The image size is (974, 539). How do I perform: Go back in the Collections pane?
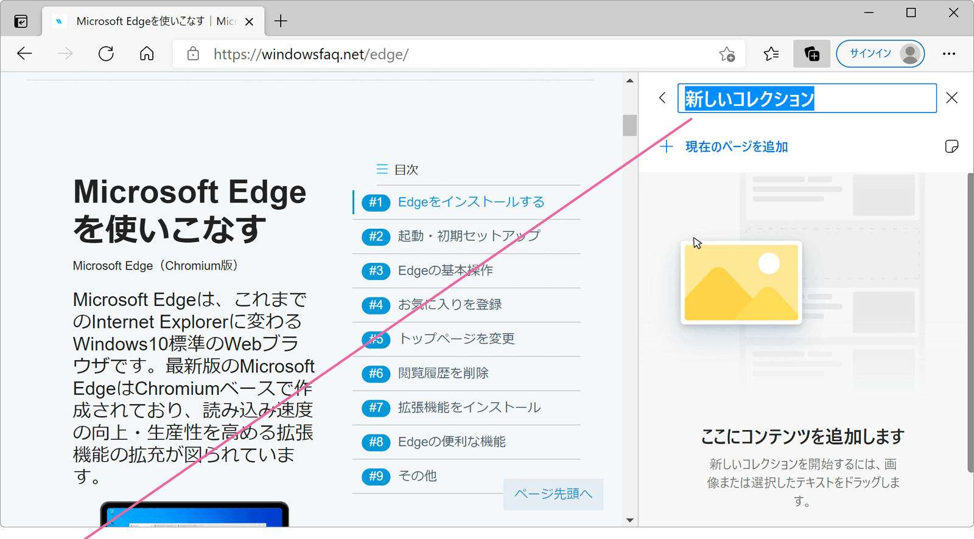(x=662, y=98)
